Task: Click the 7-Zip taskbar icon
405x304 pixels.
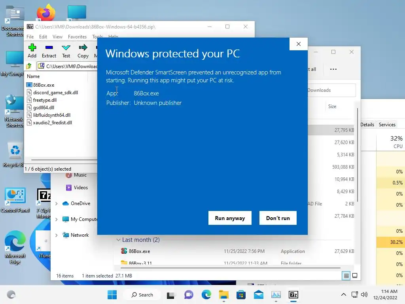Action: tap(293, 294)
